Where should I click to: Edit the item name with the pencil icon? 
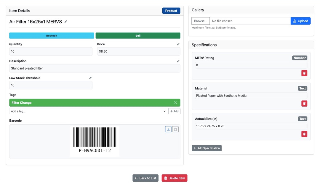(x=65, y=21)
